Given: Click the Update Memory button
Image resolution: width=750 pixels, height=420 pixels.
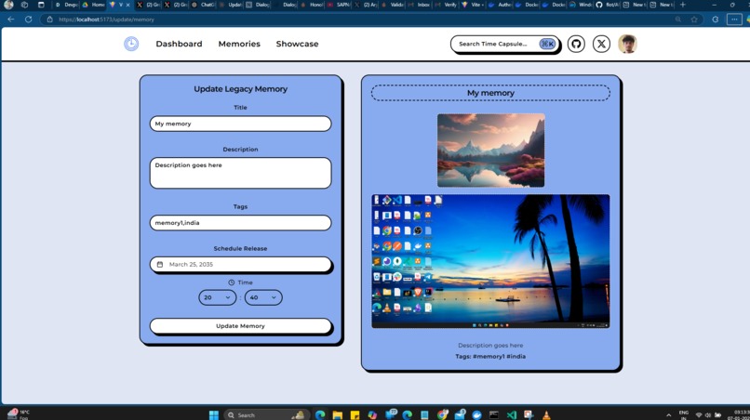Looking at the screenshot, I should tap(240, 326).
